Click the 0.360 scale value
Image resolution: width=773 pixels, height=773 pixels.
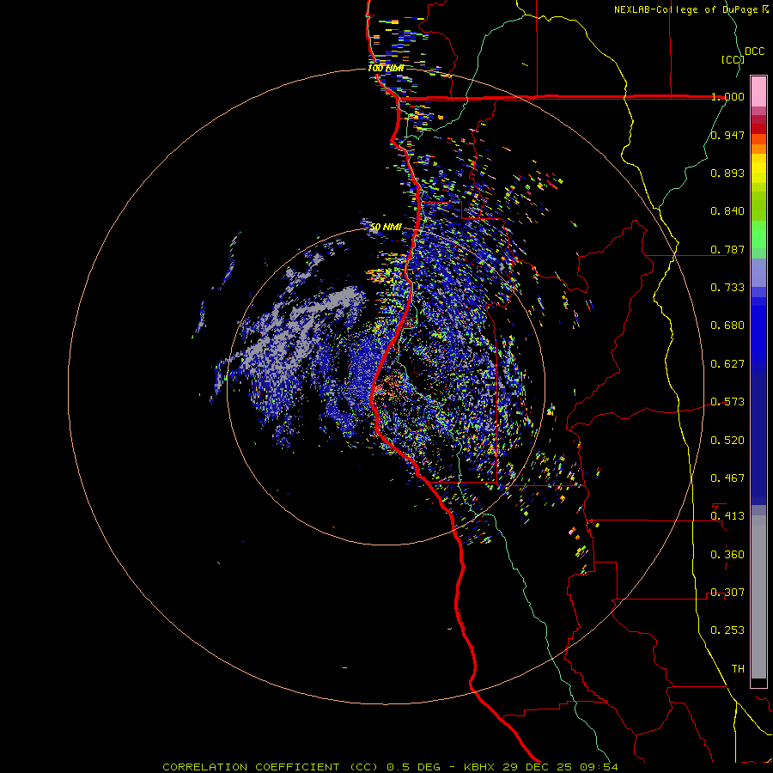click(727, 555)
